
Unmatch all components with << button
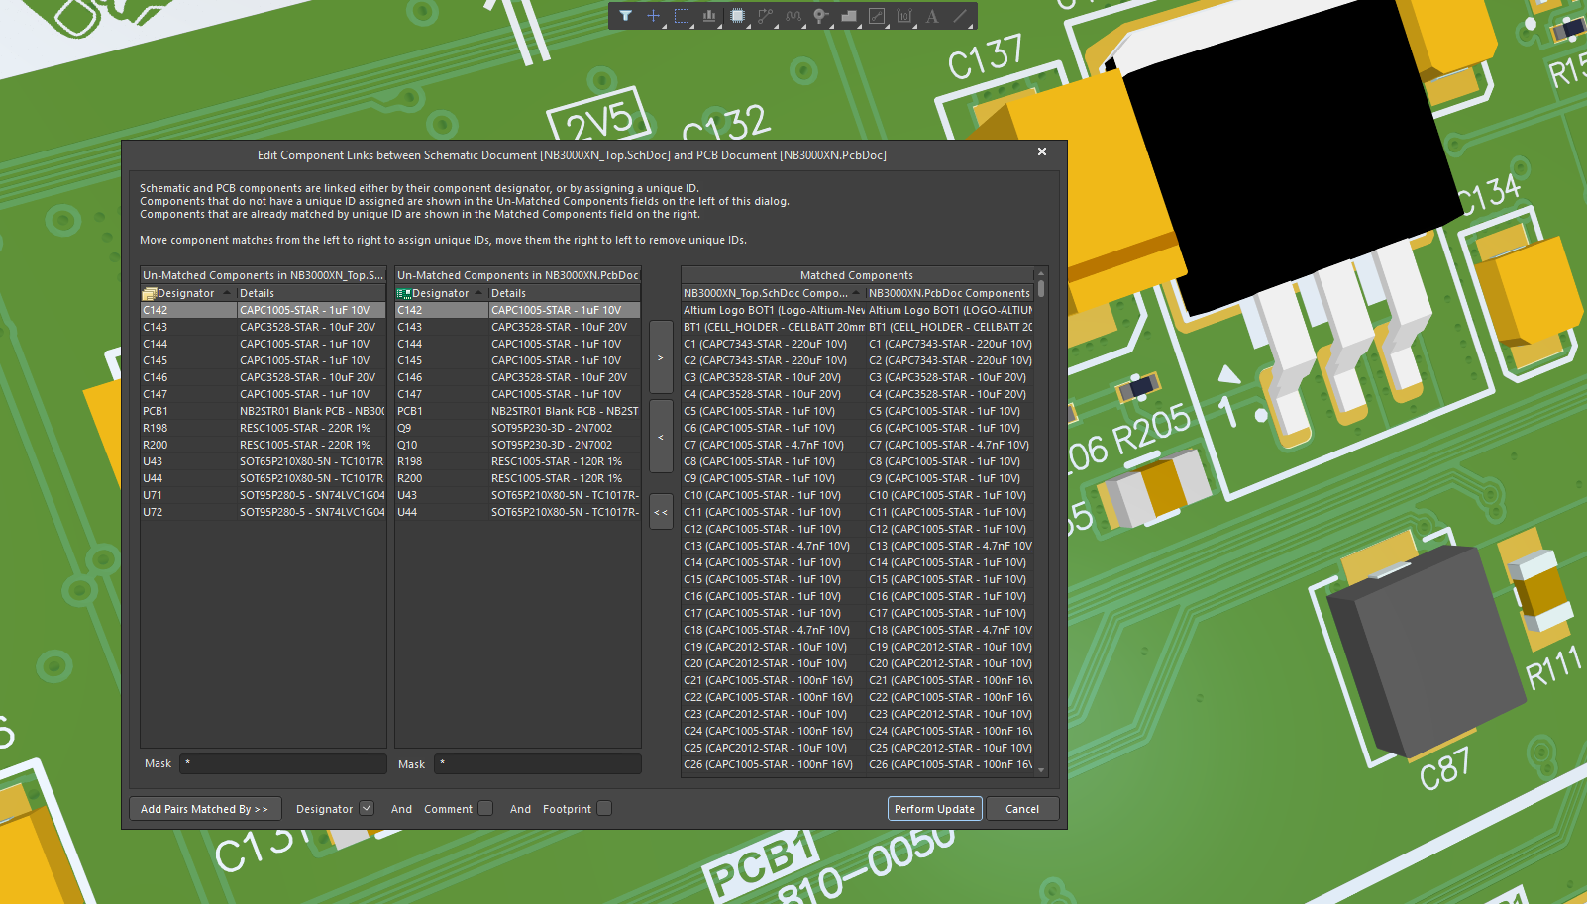click(x=661, y=512)
